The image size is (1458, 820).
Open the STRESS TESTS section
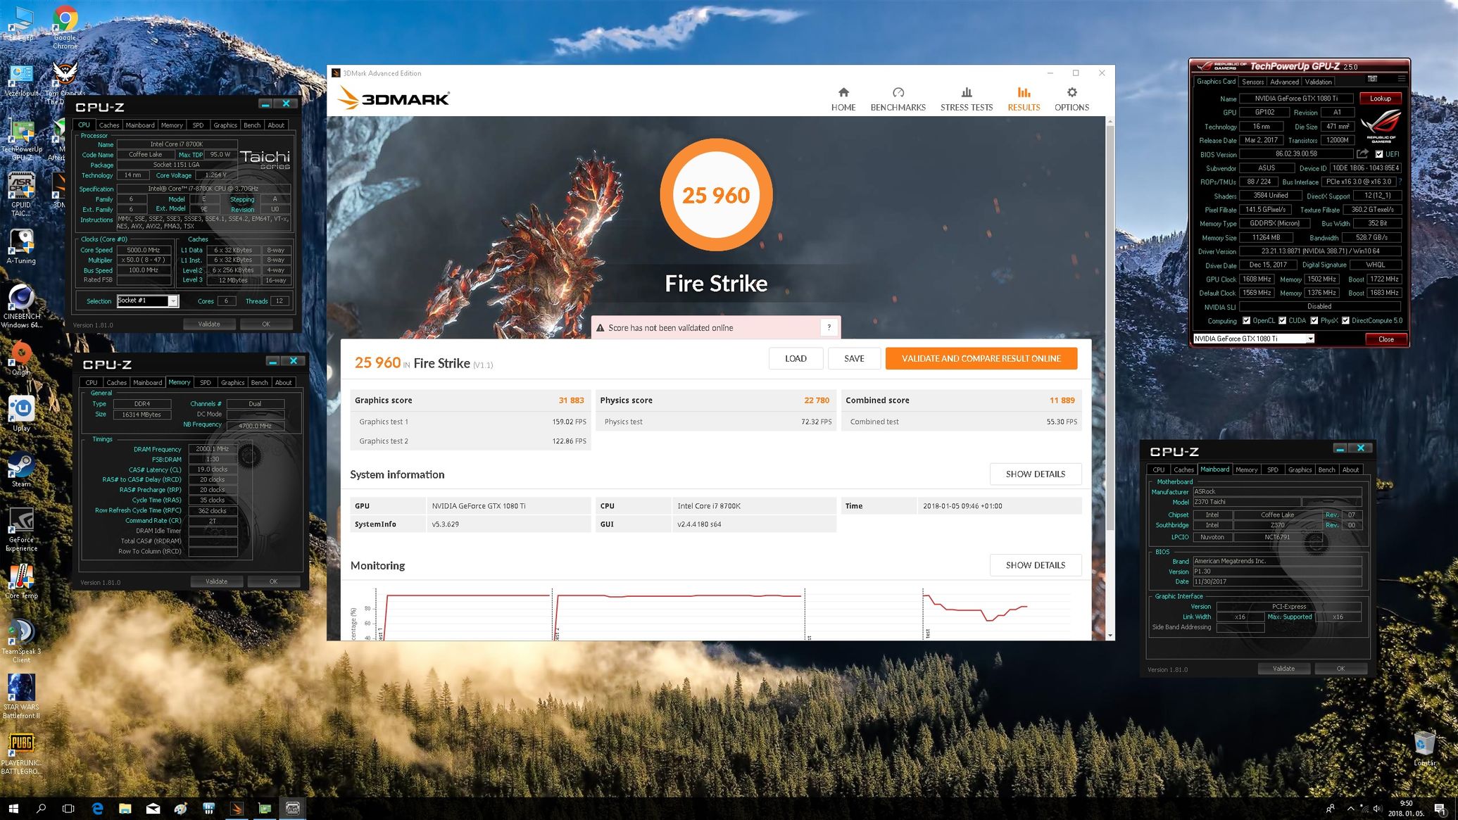point(966,99)
